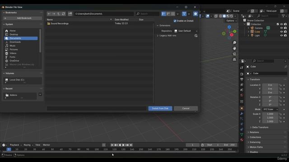Click viewport pan hand gizmo
The width and height of the screenshot is (289, 162).
point(234,48)
